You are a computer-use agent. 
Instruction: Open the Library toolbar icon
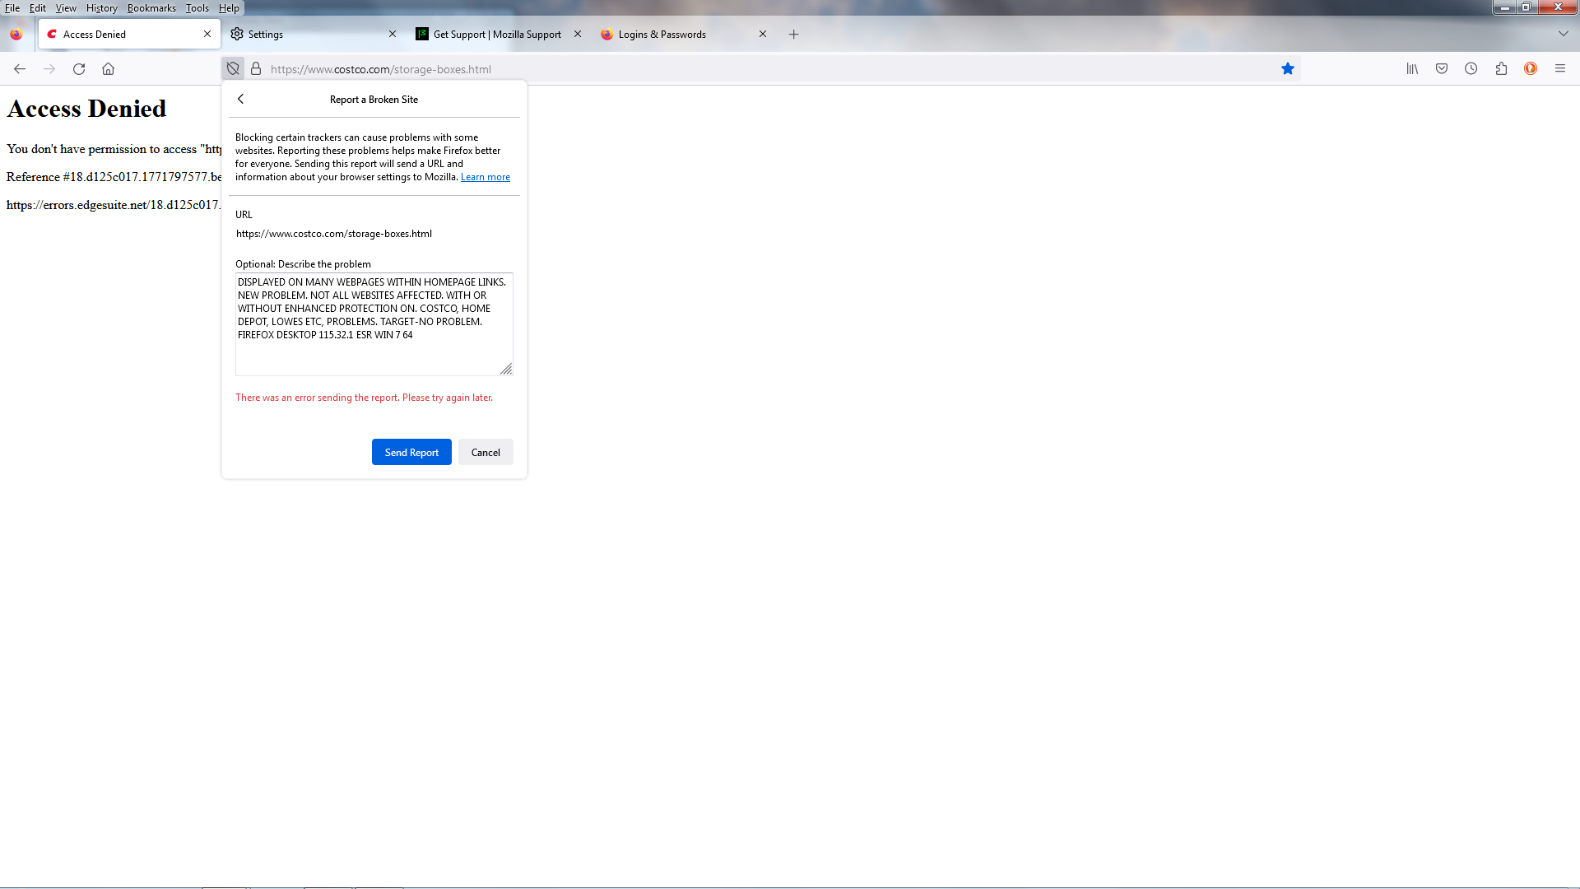(x=1412, y=68)
